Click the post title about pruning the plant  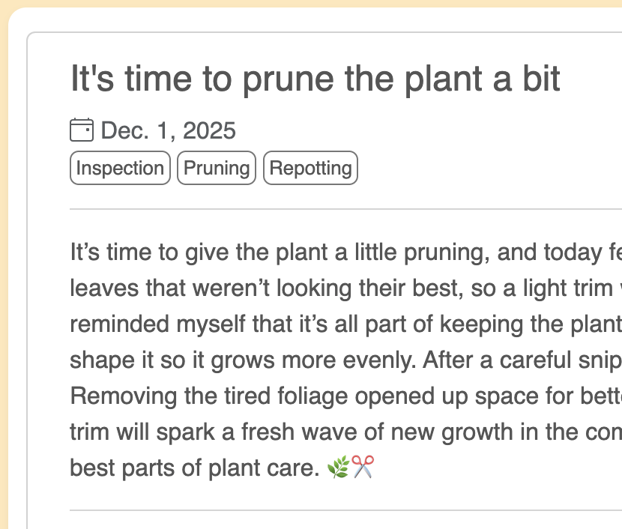[x=315, y=79]
